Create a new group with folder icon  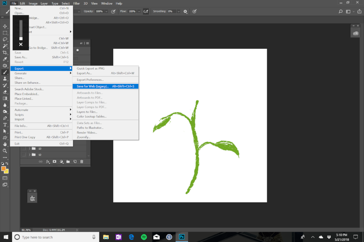coord(68,162)
